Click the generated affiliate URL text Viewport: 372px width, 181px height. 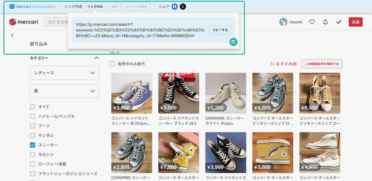(140, 30)
